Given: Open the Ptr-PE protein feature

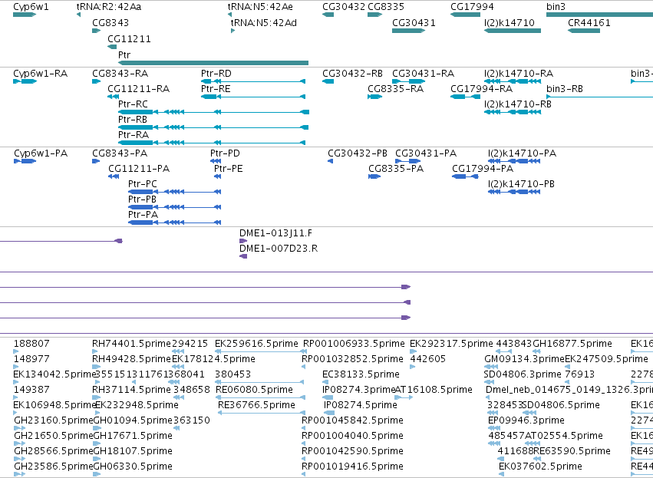Looking at the screenshot, I should (217, 176).
